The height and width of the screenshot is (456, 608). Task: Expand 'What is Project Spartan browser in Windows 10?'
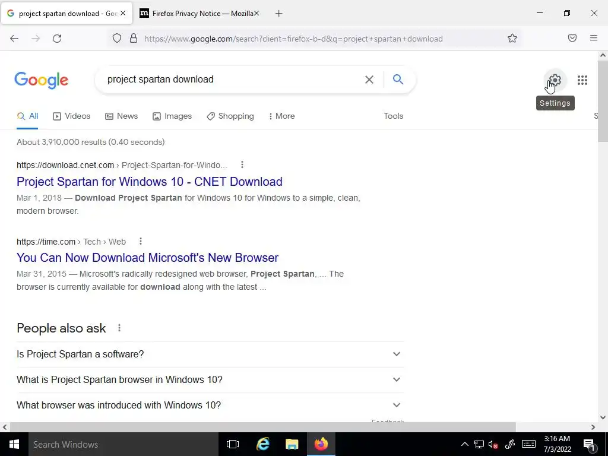coord(210,379)
